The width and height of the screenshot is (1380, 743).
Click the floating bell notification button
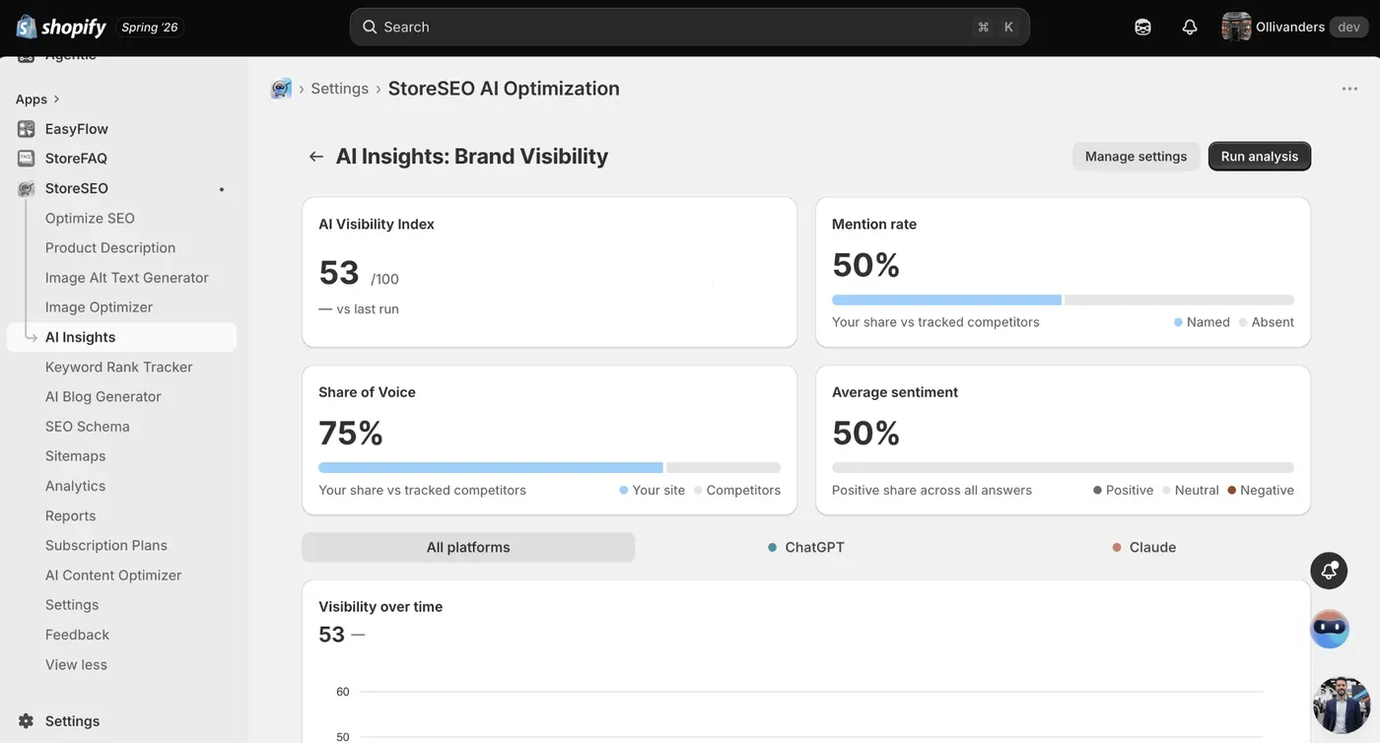pos(1329,571)
